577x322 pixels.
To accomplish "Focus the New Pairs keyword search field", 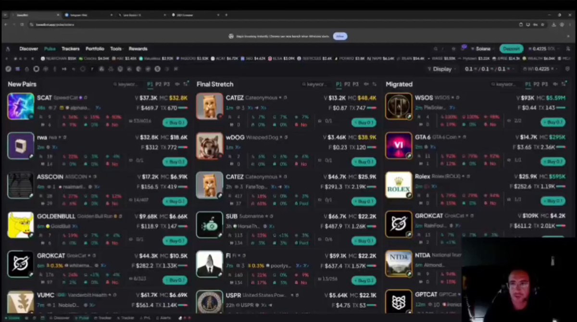I will pos(128,84).
